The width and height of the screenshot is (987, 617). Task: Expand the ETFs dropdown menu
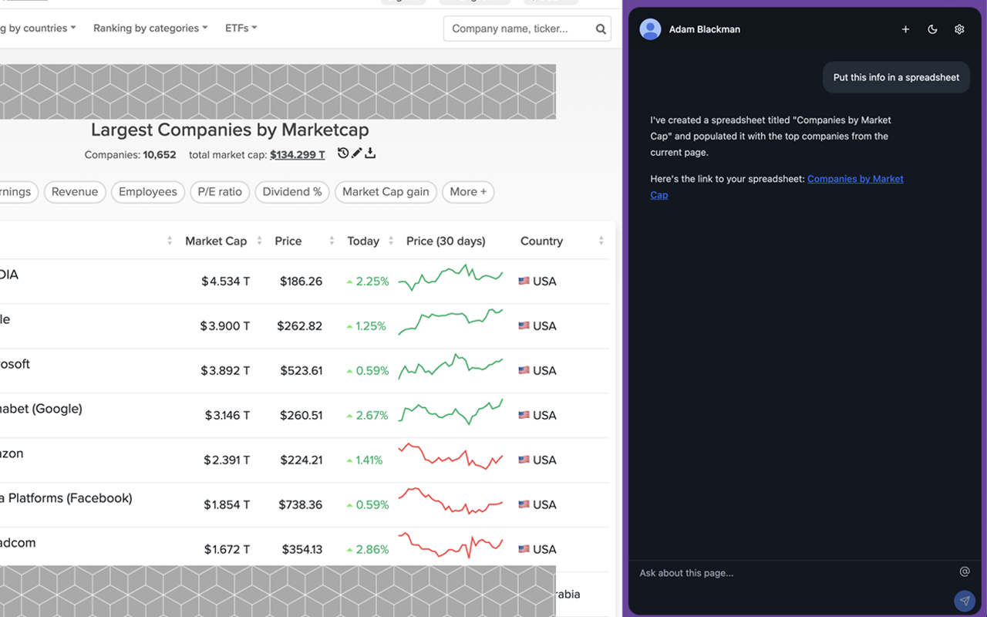(x=241, y=29)
